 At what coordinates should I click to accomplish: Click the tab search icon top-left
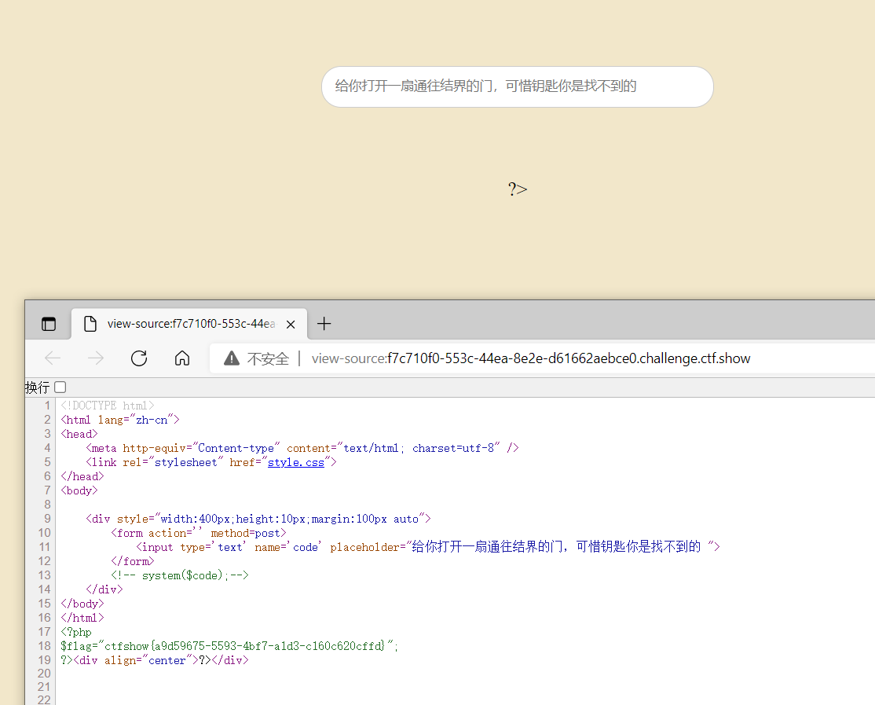[48, 323]
